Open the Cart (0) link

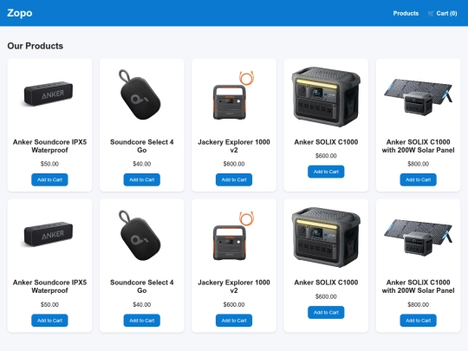pyautogui.click(x=442, y=13)
